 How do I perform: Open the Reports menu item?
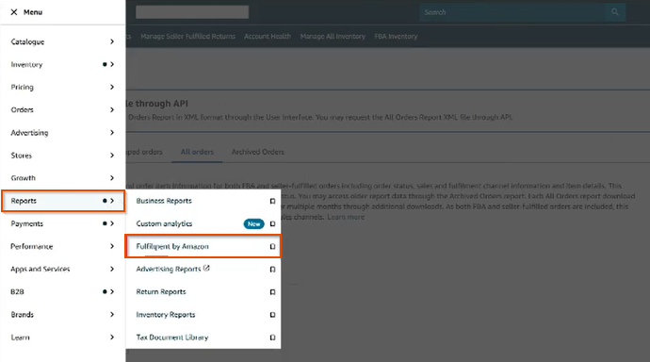pyautogui.click(x=63, y=201)
